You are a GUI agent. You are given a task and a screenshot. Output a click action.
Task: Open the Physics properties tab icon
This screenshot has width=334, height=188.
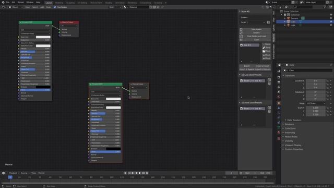279,118
